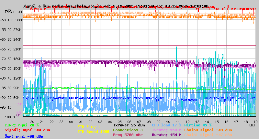Click the green CINR legend label
The width and height of the screenshot is (259, 139).
(22, 125)
